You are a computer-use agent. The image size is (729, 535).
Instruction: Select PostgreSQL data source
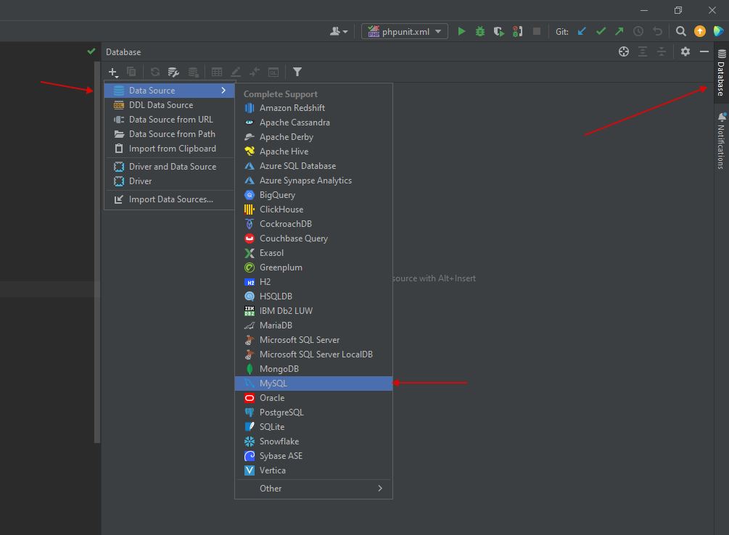tap(314, 412)
